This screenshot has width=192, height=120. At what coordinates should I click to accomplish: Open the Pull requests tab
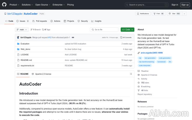click(40, 21)
